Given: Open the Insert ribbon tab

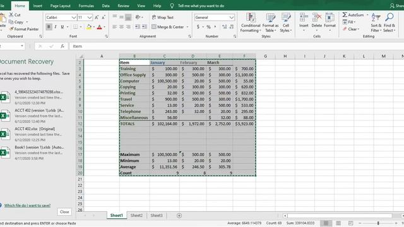Looking at the screenshot, I should [x=38, y=6].
